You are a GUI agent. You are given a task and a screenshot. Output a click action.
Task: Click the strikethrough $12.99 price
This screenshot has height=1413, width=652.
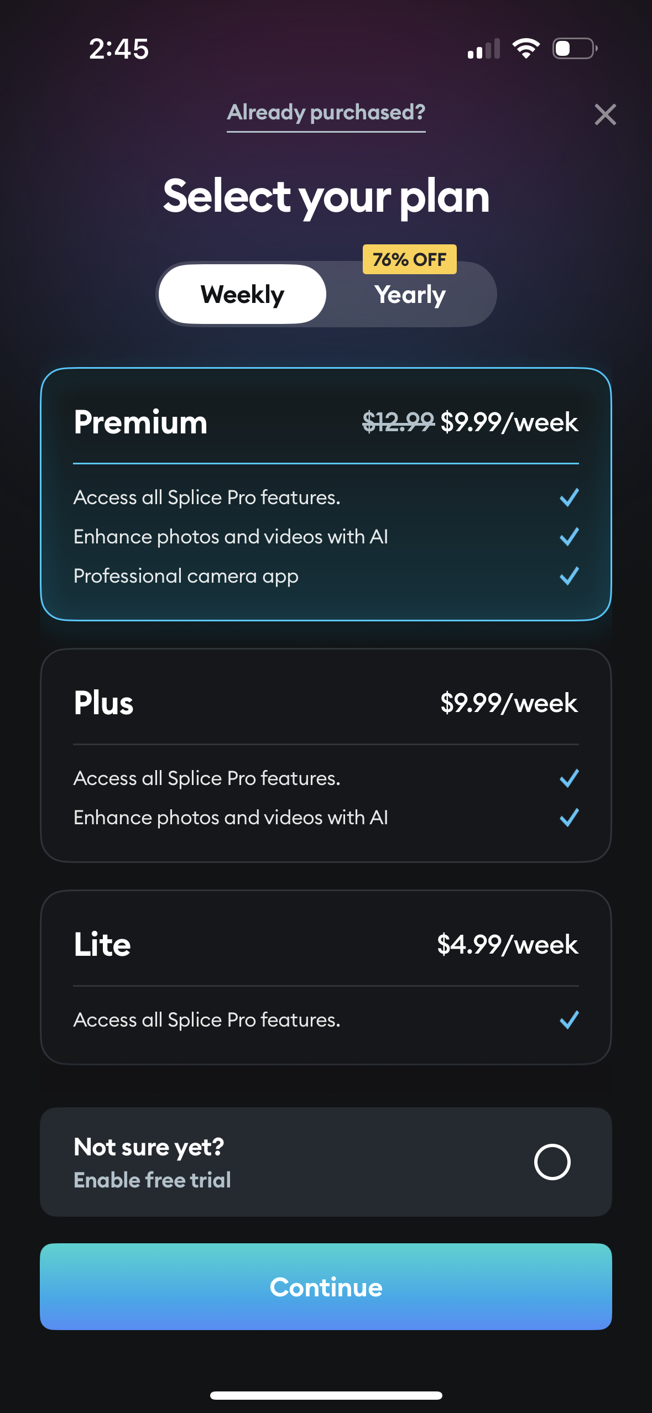click(397, 422)
